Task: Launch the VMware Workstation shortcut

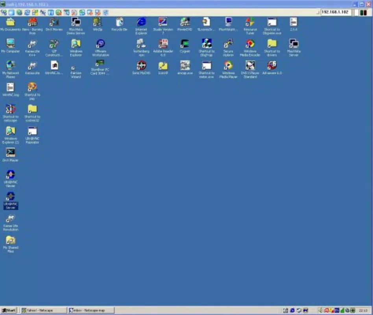Action: point(100,48)
